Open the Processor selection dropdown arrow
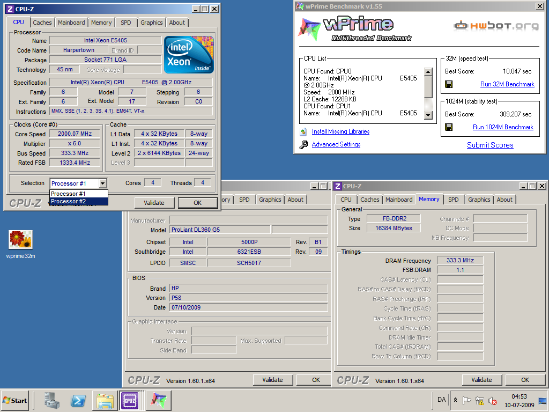Image resolution: width=549 pixels, height=412 pixels. (x=102, y=183)
